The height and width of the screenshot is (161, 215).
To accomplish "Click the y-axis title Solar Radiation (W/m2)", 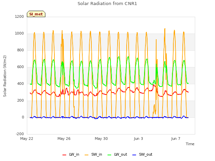I will [x=5, y=76].
